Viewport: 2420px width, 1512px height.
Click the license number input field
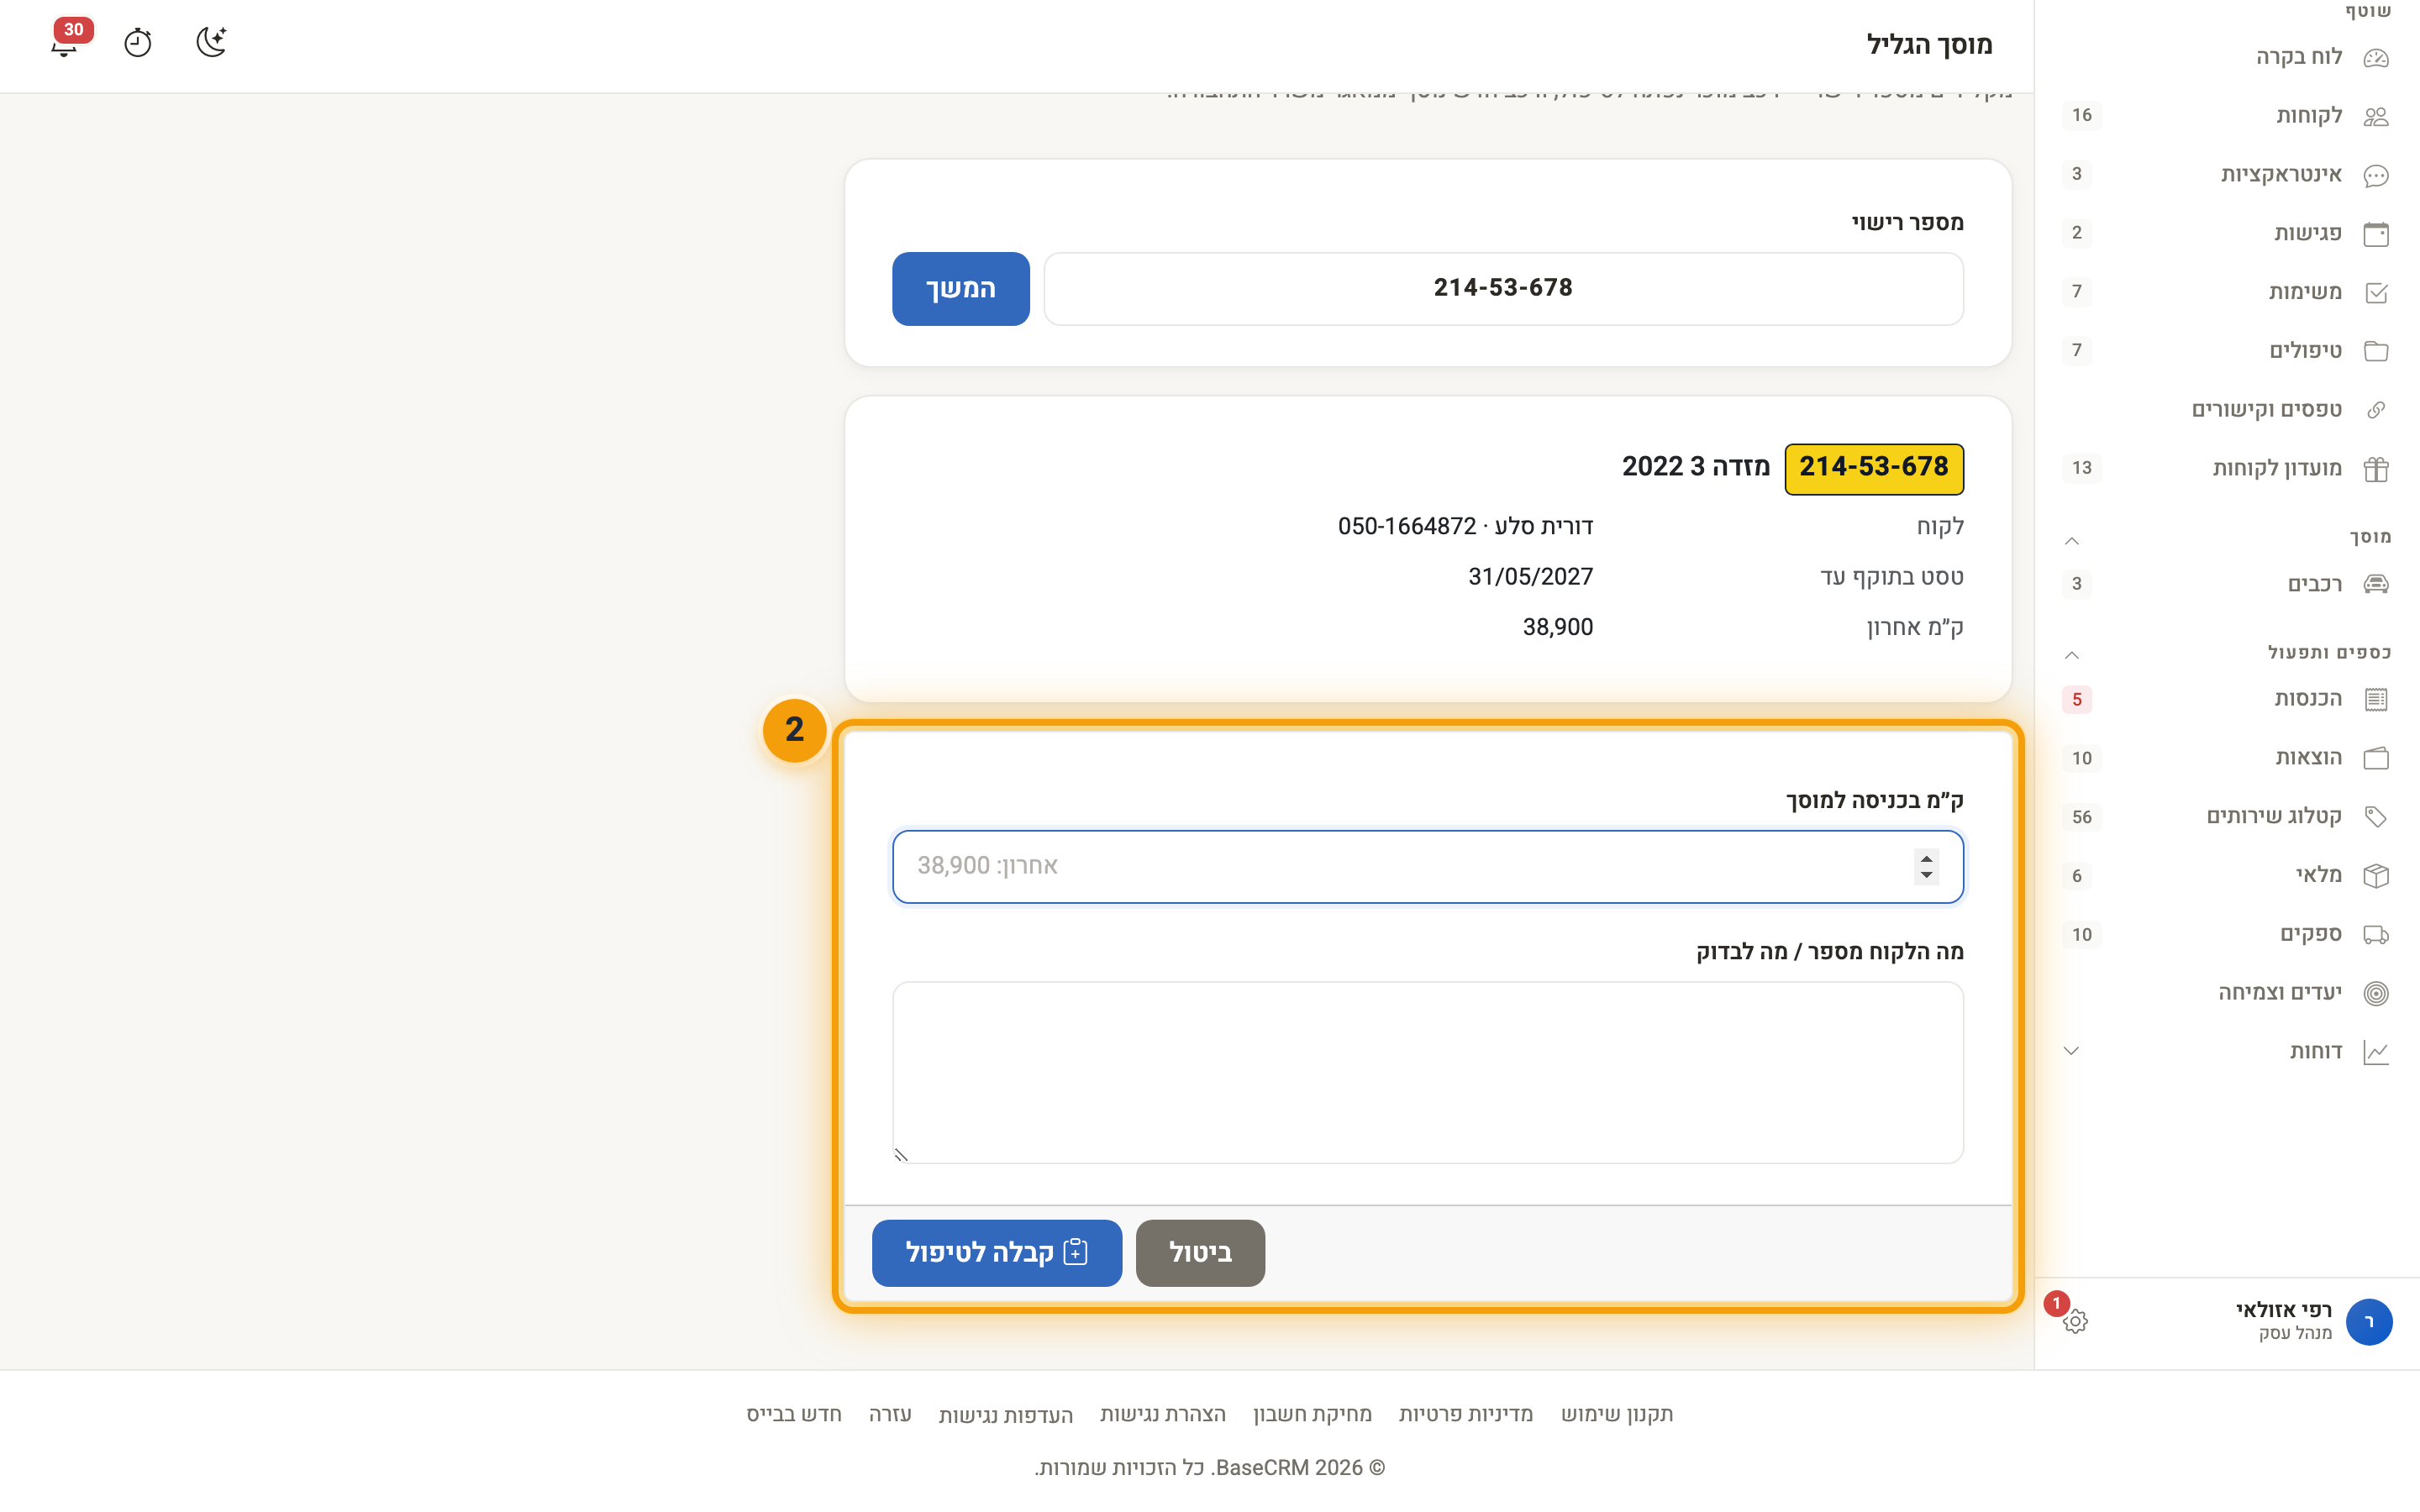point(1503,289)
